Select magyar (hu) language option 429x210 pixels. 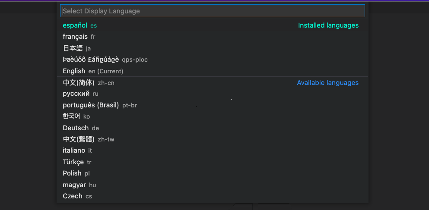coord(74,185)
